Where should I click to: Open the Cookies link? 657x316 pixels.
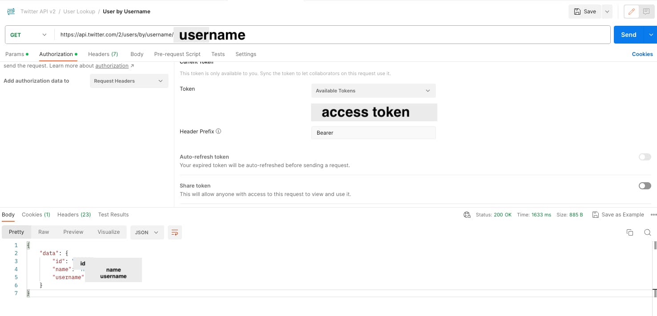pyautogui.click(x=642, y=54)
